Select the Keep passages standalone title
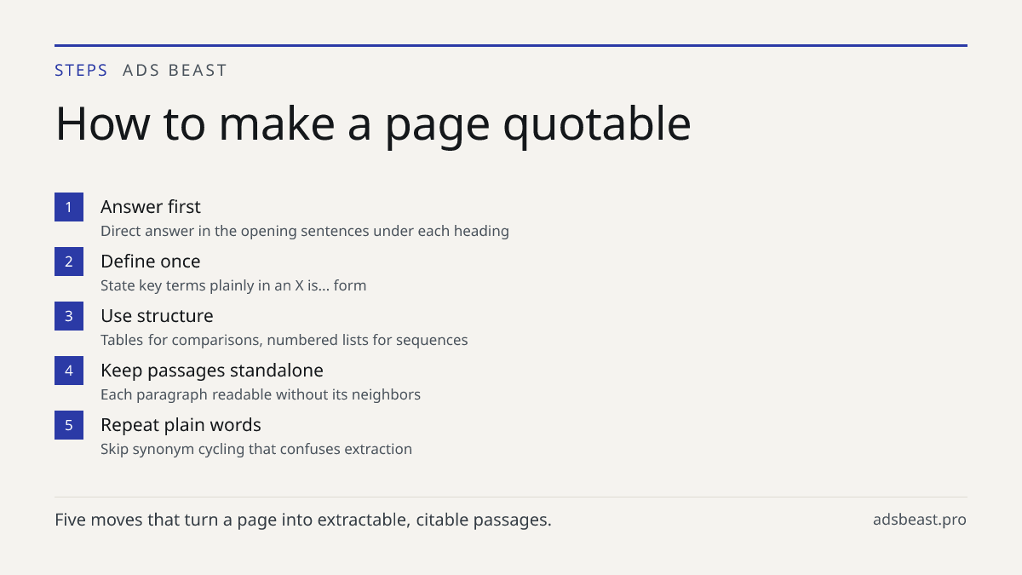 (212, 371)
